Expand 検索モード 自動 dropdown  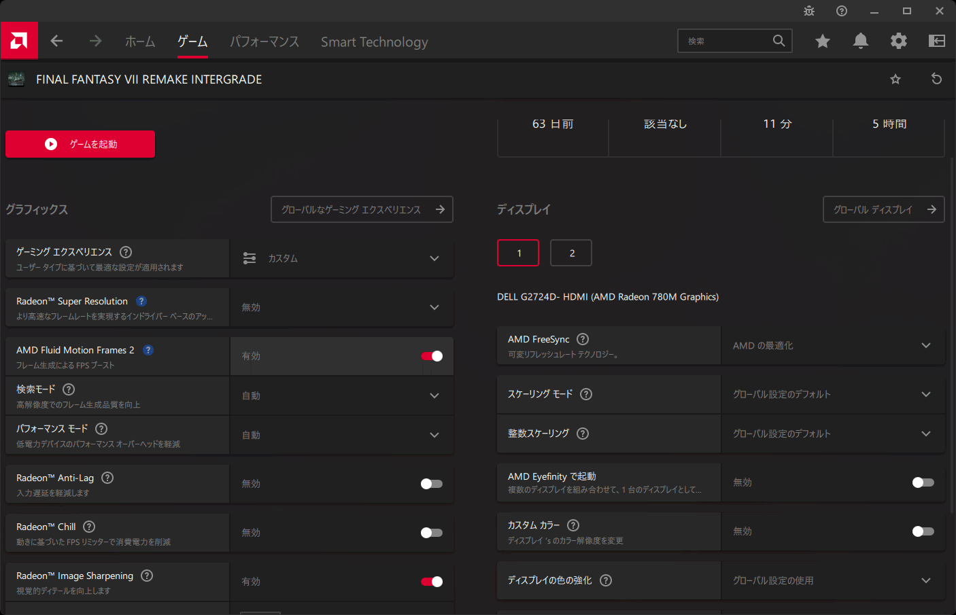pyautogui.click(x=342, y=396)
